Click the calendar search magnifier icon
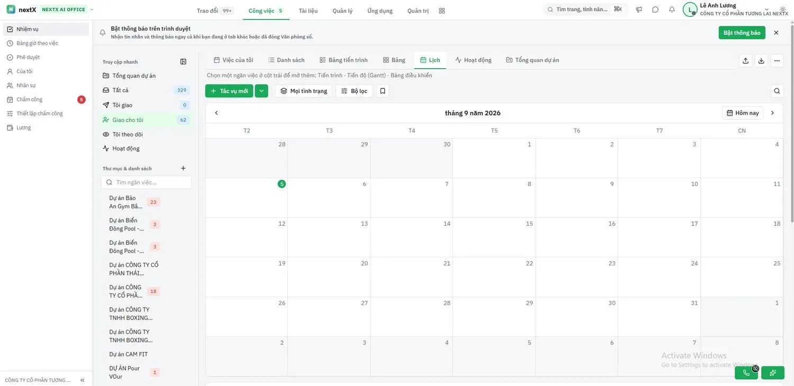Screen dimensions: 794x386 (777, 91)
